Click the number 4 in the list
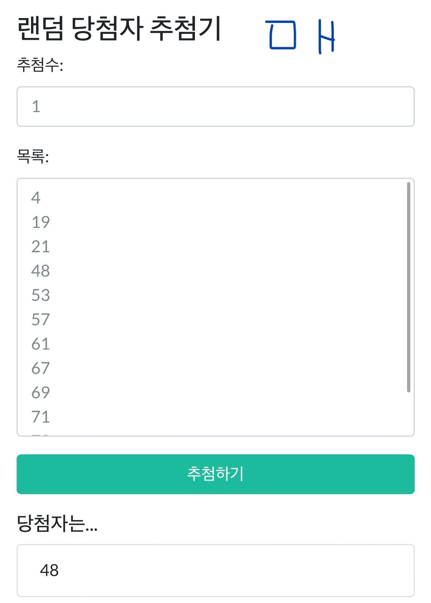The image size is (431, 603). click(x=36, y=198)
